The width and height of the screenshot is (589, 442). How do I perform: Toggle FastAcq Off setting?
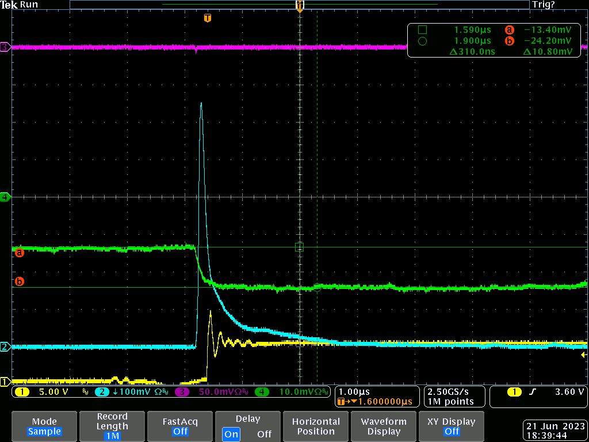(x=180, y=426)
